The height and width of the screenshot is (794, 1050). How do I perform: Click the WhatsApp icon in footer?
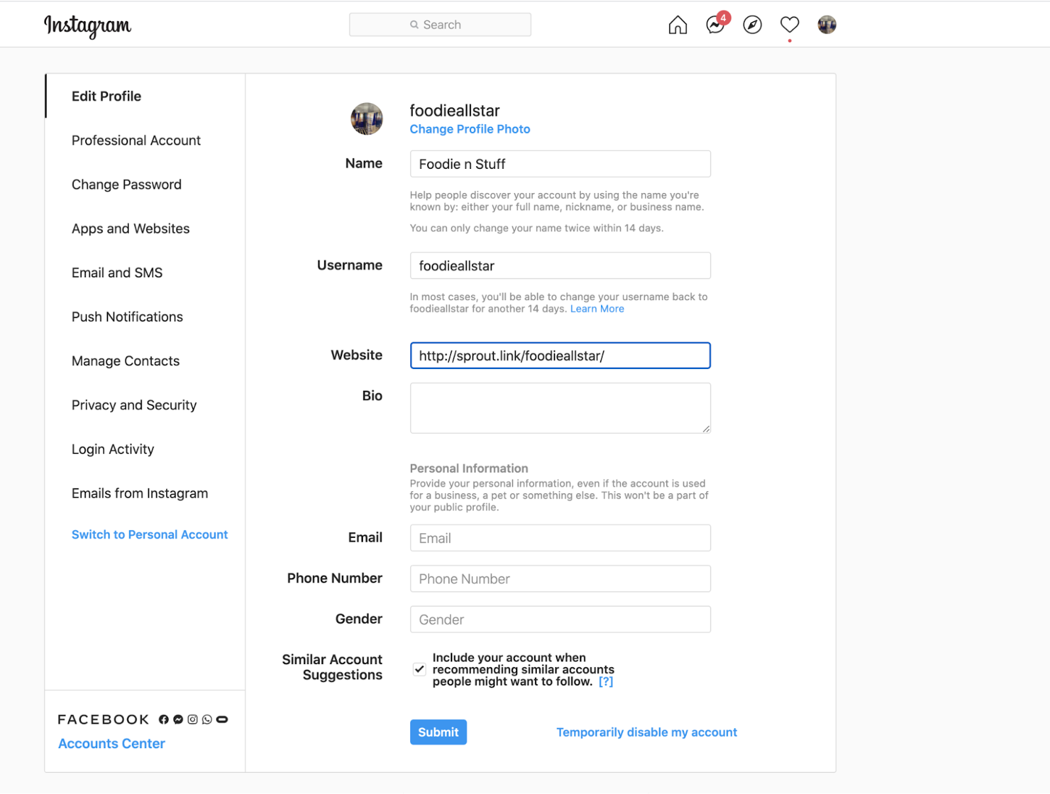(x=207, y=720)
